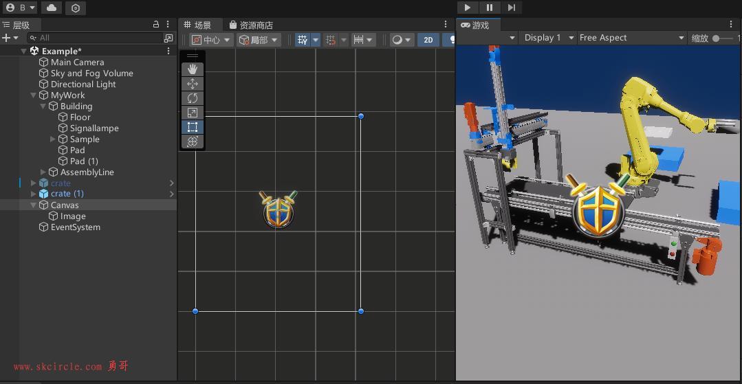Open the draw mode sphere dropdown

point(402,41)
